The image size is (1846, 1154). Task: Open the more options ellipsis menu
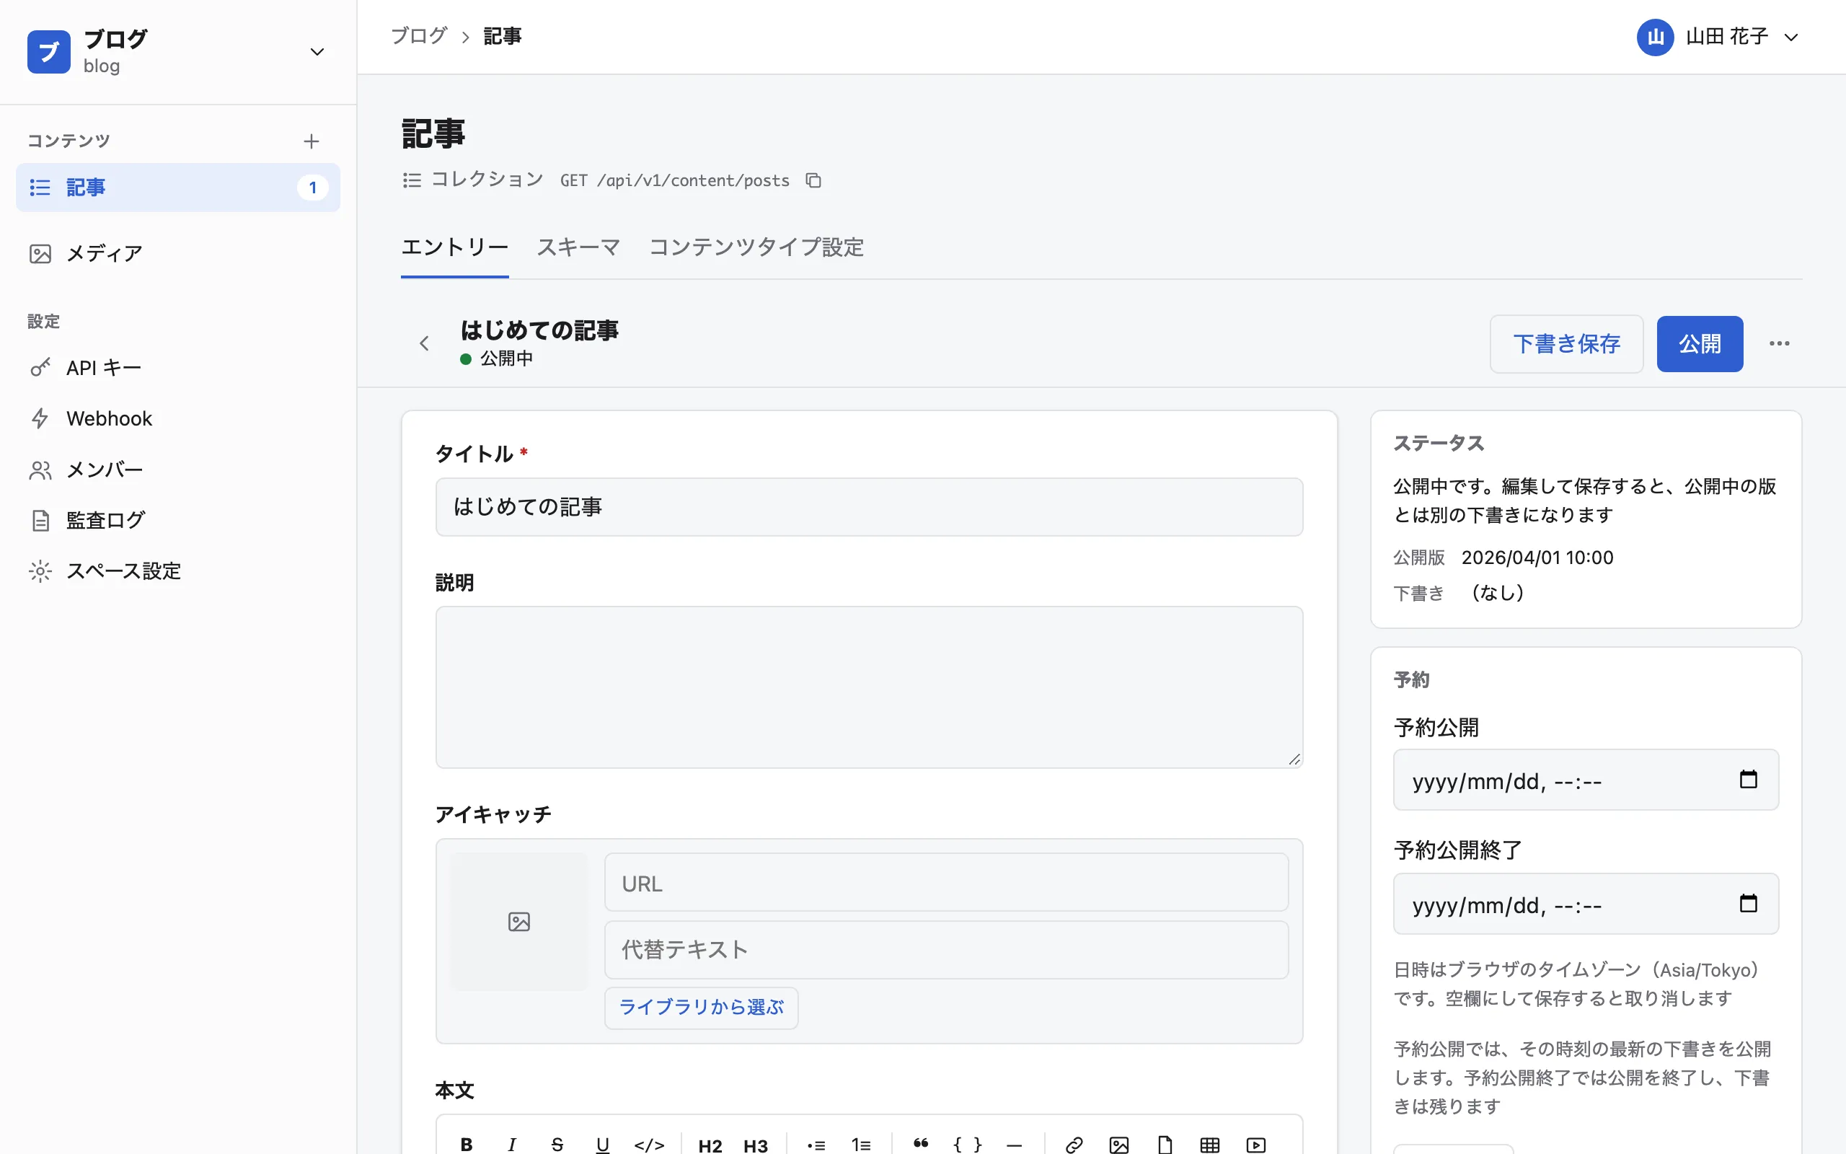tap(1780, 343)
